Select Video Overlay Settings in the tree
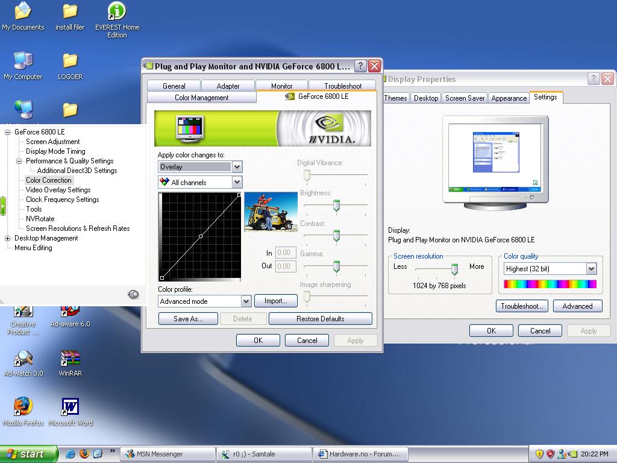The image size is (617, 463). tap(58, 190)
